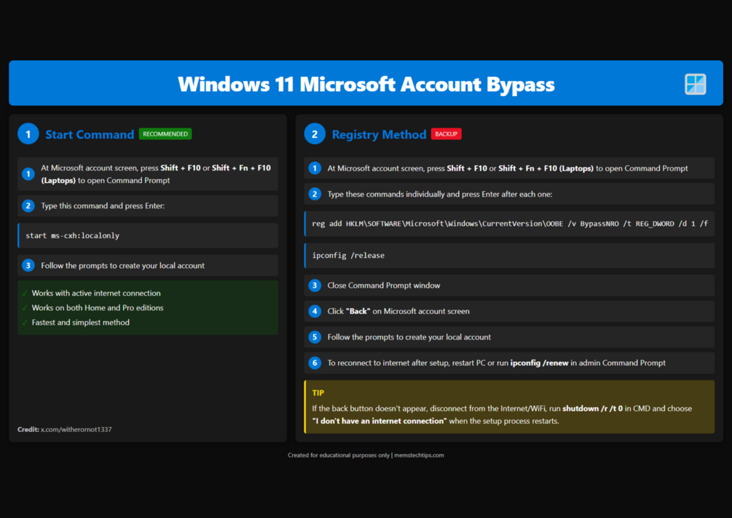Click 'Type this command and press Enter' step
This screenshot has height=518, width=732.
148,205
